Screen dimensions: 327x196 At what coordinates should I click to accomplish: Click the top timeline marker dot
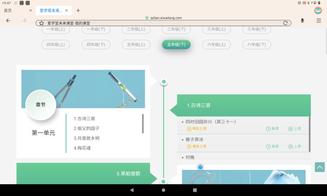(164, 82)
